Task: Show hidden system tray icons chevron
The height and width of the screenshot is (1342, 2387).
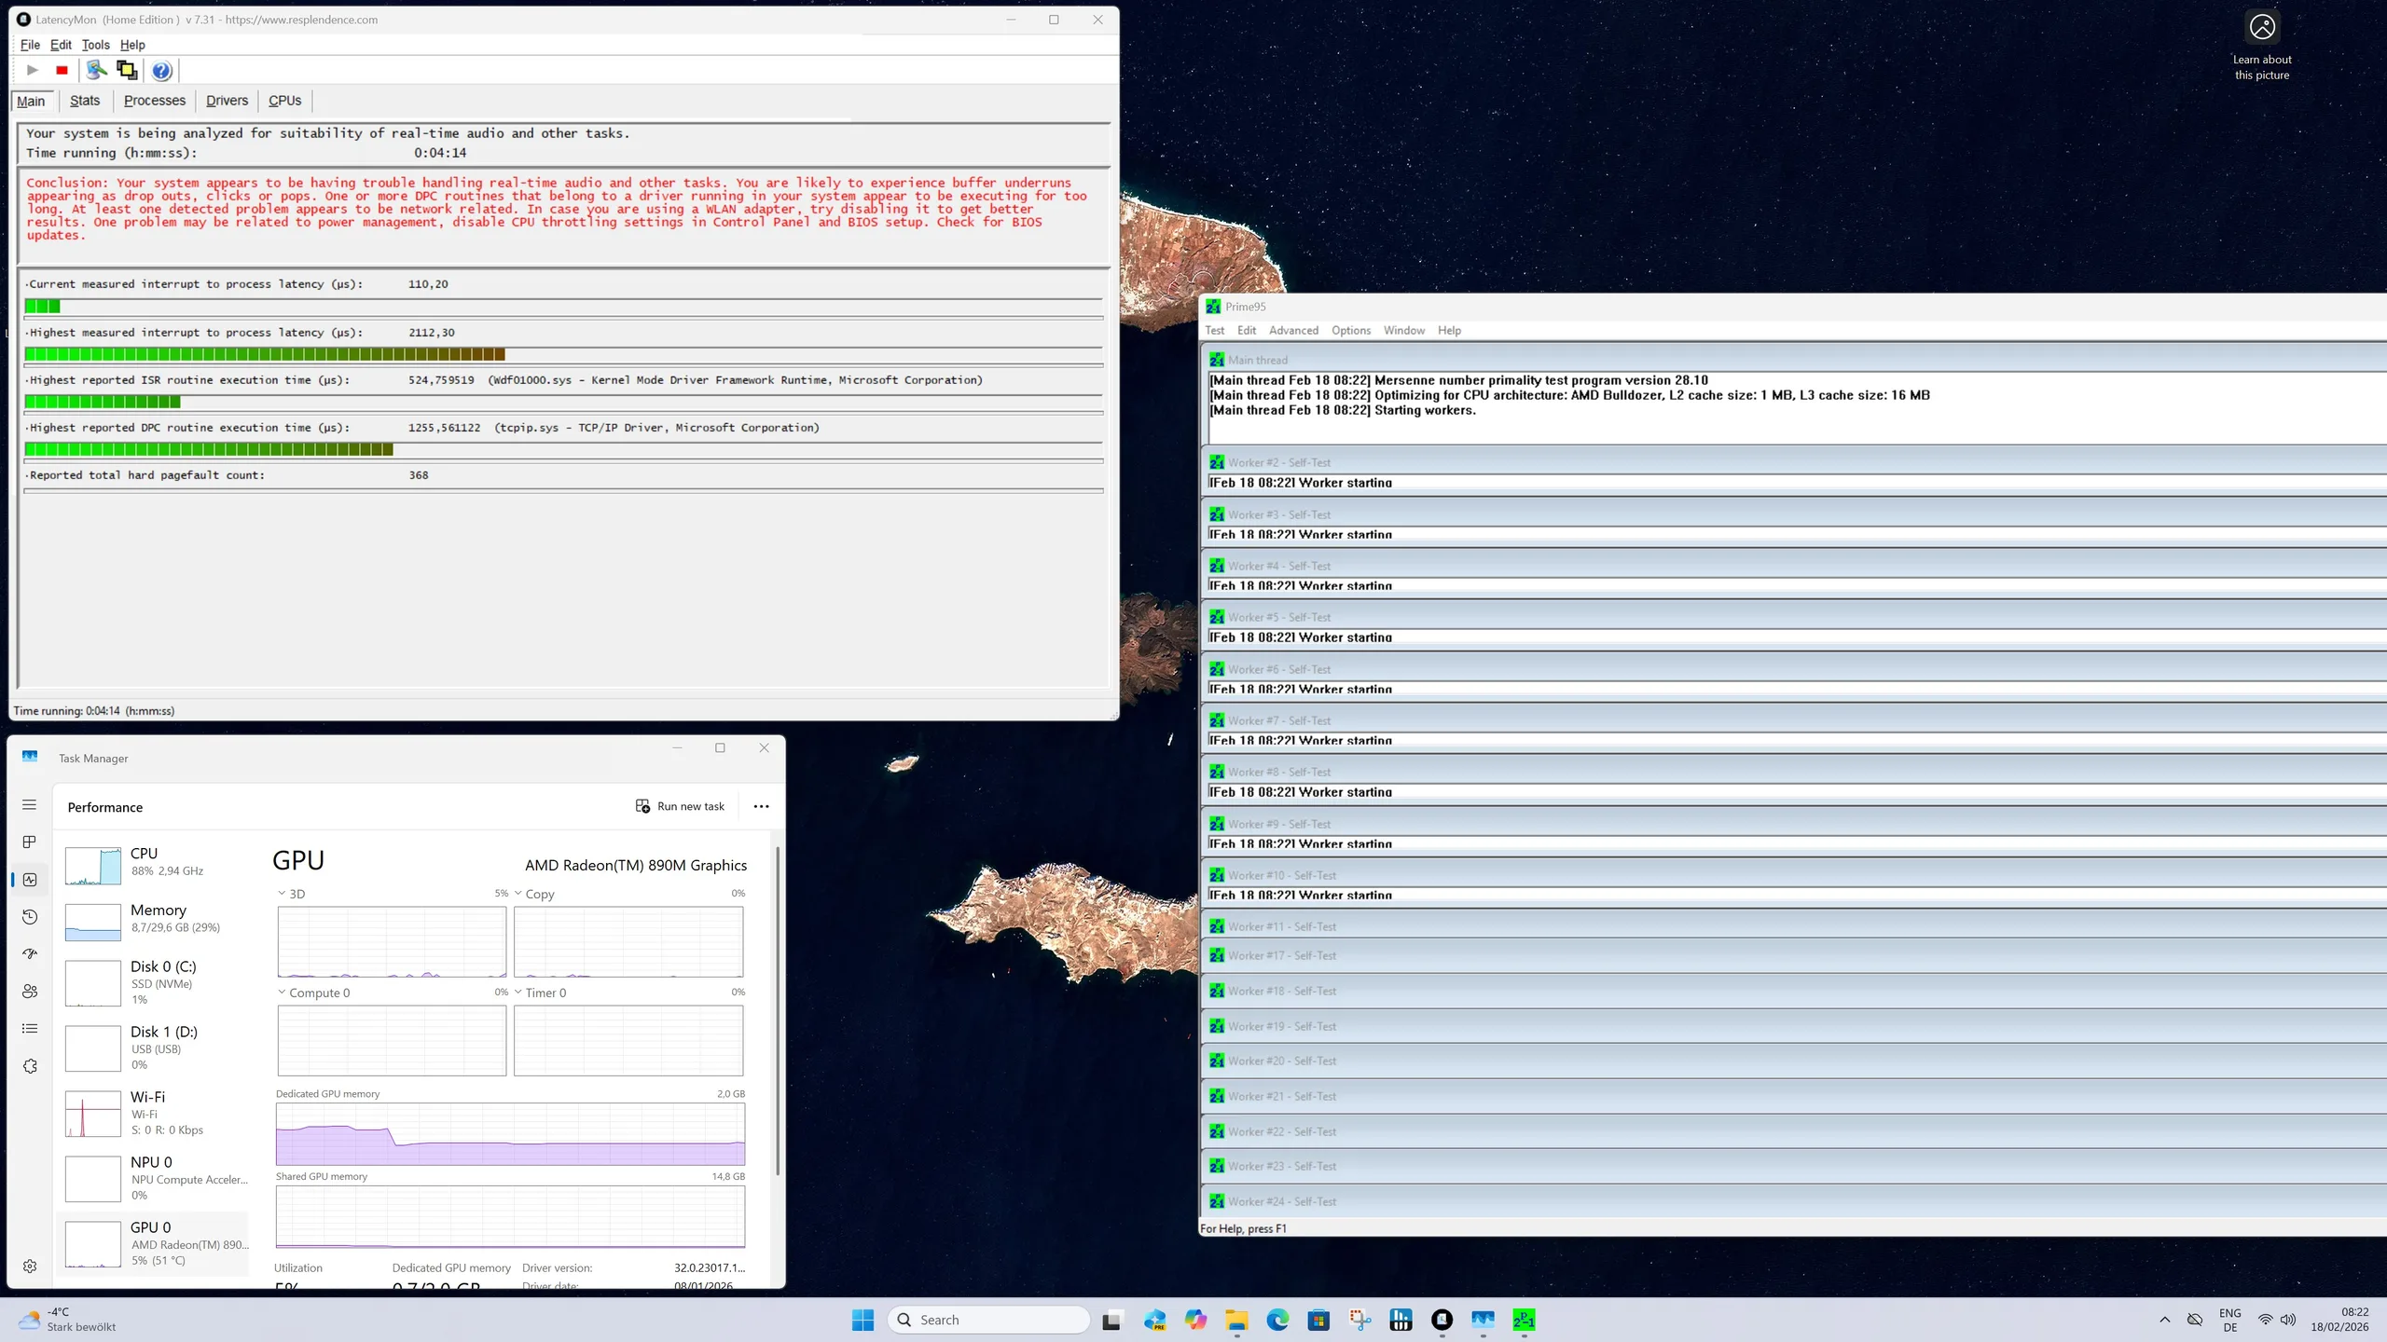Action: (2165, 1320)
